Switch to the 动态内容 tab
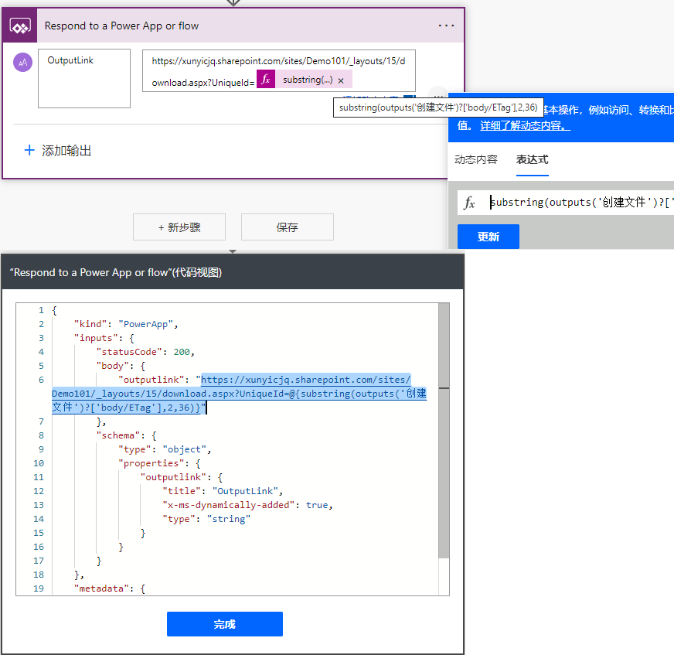Viewport: 674px width, 655px height. tap(475, 159)
